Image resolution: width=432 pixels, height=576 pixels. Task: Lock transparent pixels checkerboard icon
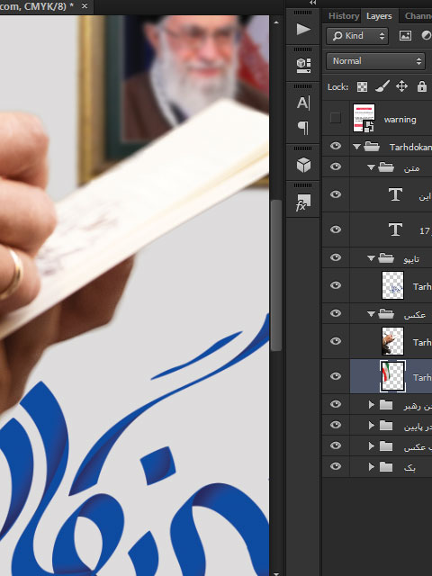pos(362,86)
